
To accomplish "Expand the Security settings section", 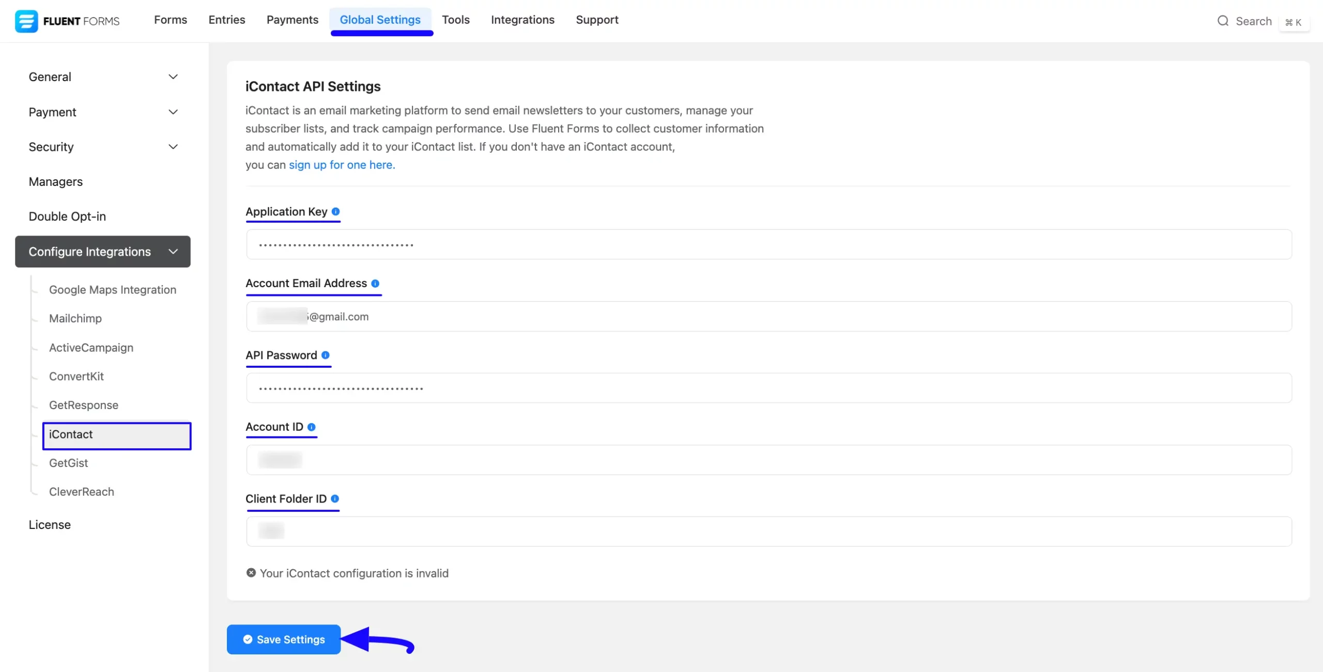I will coord(103,147).
